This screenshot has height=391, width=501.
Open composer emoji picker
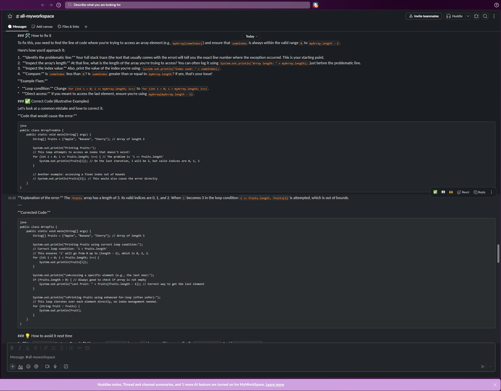click(x=28, y=367)
